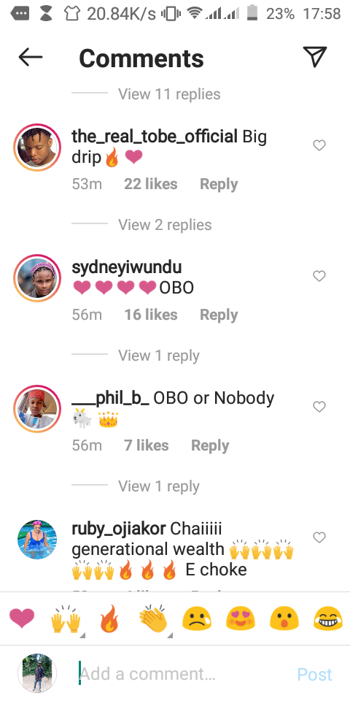The height and width of the screenshot is (701, 350).
Task: Like sydneyiwundu's comment
Action: click(x=319, y=276)
